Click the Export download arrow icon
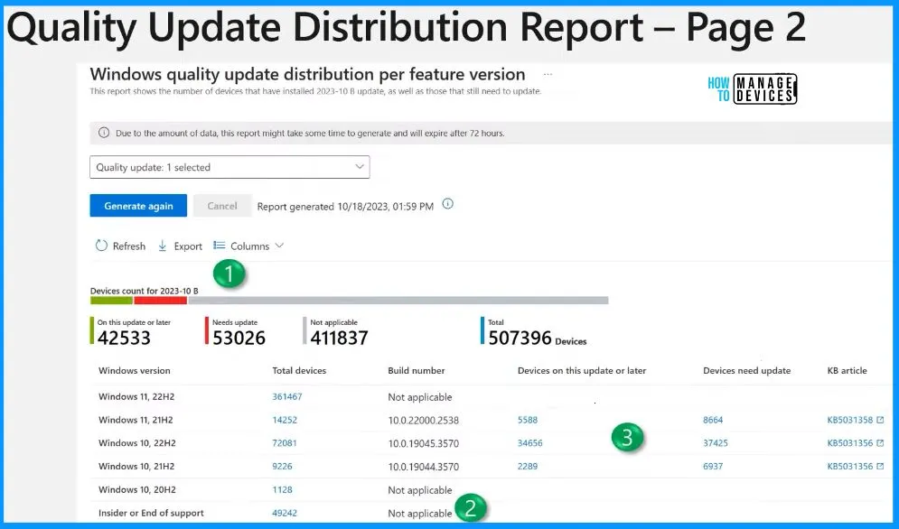Viewport: 899px width, 529px height. click(x=163, y=246)
